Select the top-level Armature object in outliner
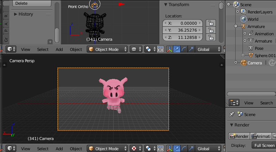 [256, 27]
